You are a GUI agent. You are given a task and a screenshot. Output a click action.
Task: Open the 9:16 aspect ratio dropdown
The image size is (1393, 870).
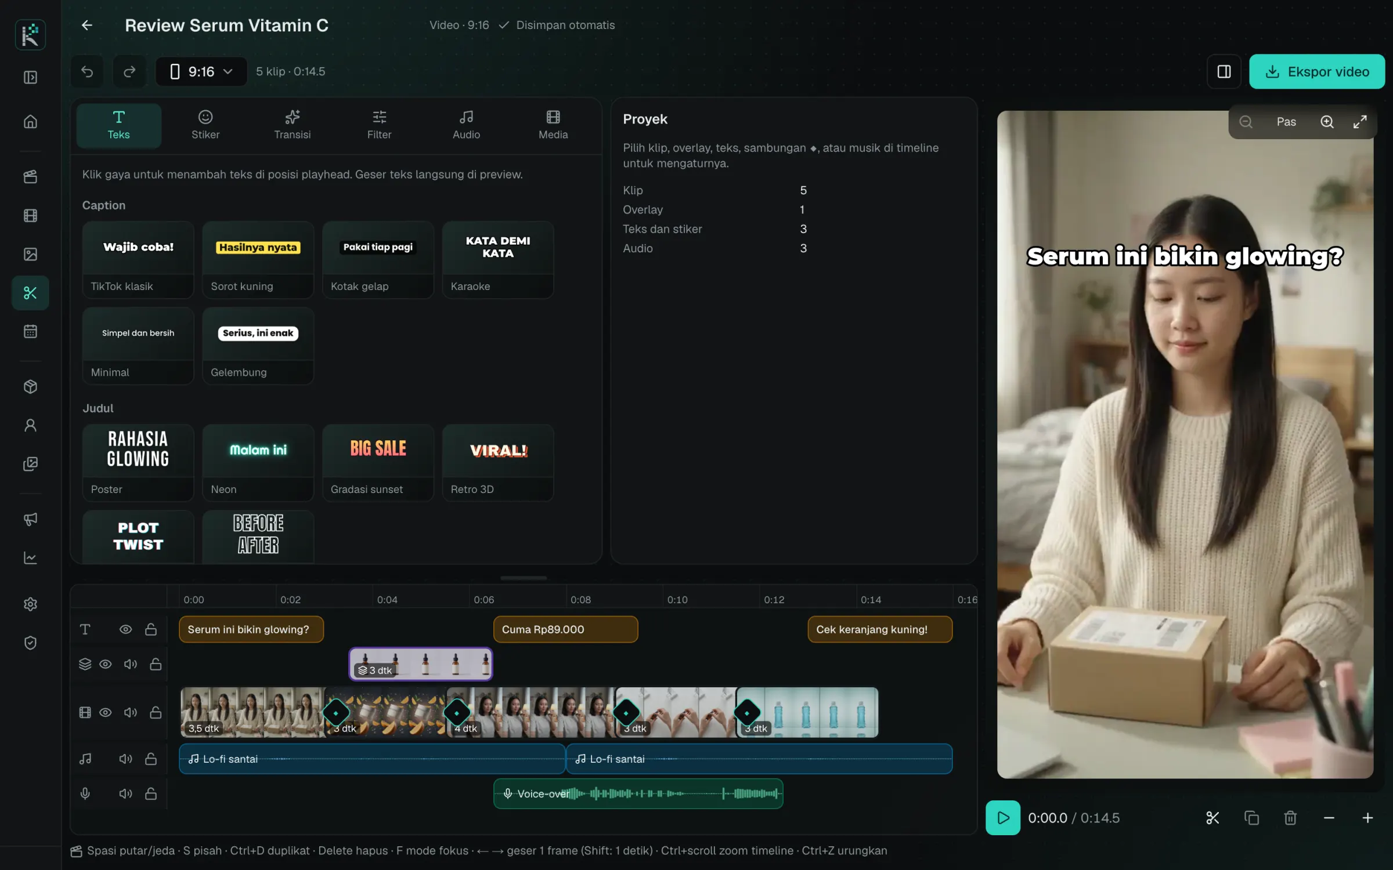click(201, 71)
